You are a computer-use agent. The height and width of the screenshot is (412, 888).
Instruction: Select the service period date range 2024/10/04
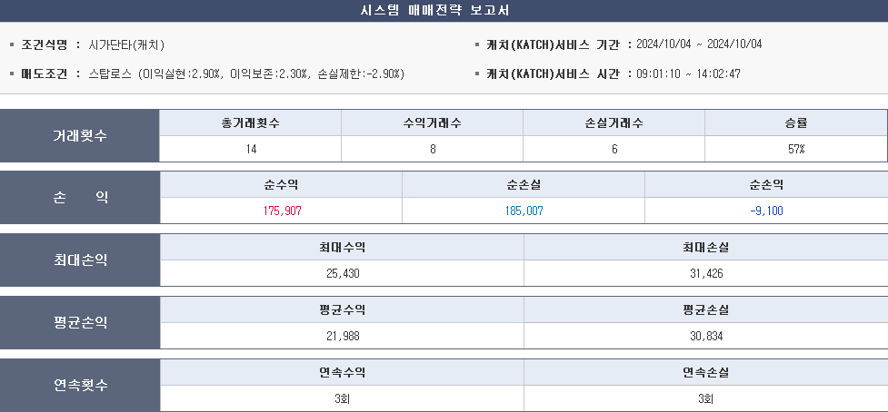(699, 44)
